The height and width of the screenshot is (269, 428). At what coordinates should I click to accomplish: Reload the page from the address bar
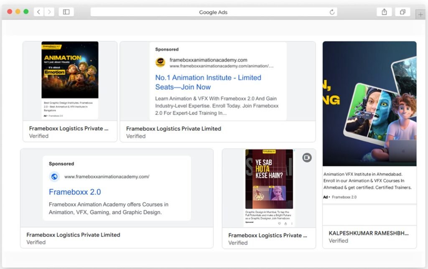coord(332,12)
